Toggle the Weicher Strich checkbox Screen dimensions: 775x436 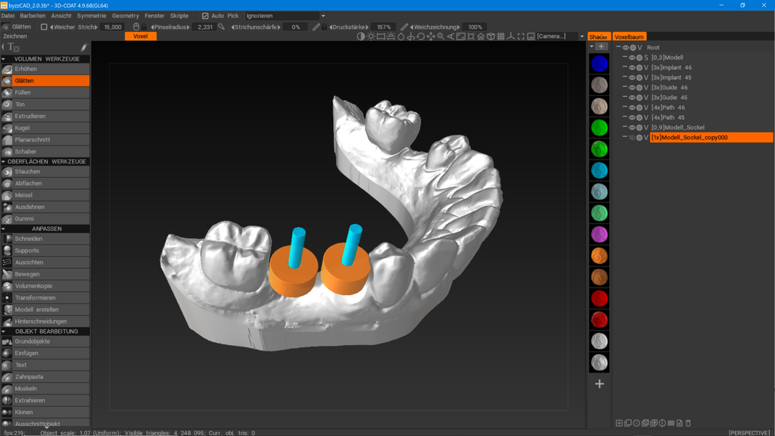pyautogui.click(x=44, y=27)
